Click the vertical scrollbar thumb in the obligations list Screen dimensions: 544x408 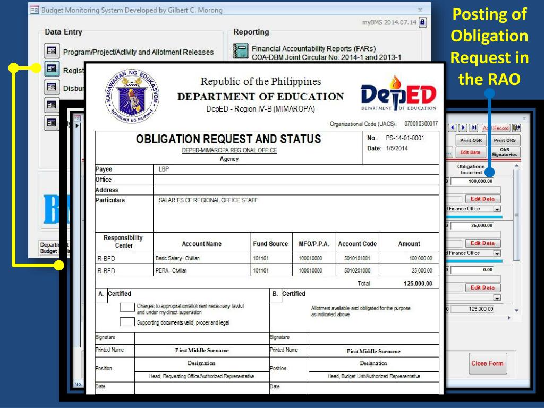click(x=516, y=215)
